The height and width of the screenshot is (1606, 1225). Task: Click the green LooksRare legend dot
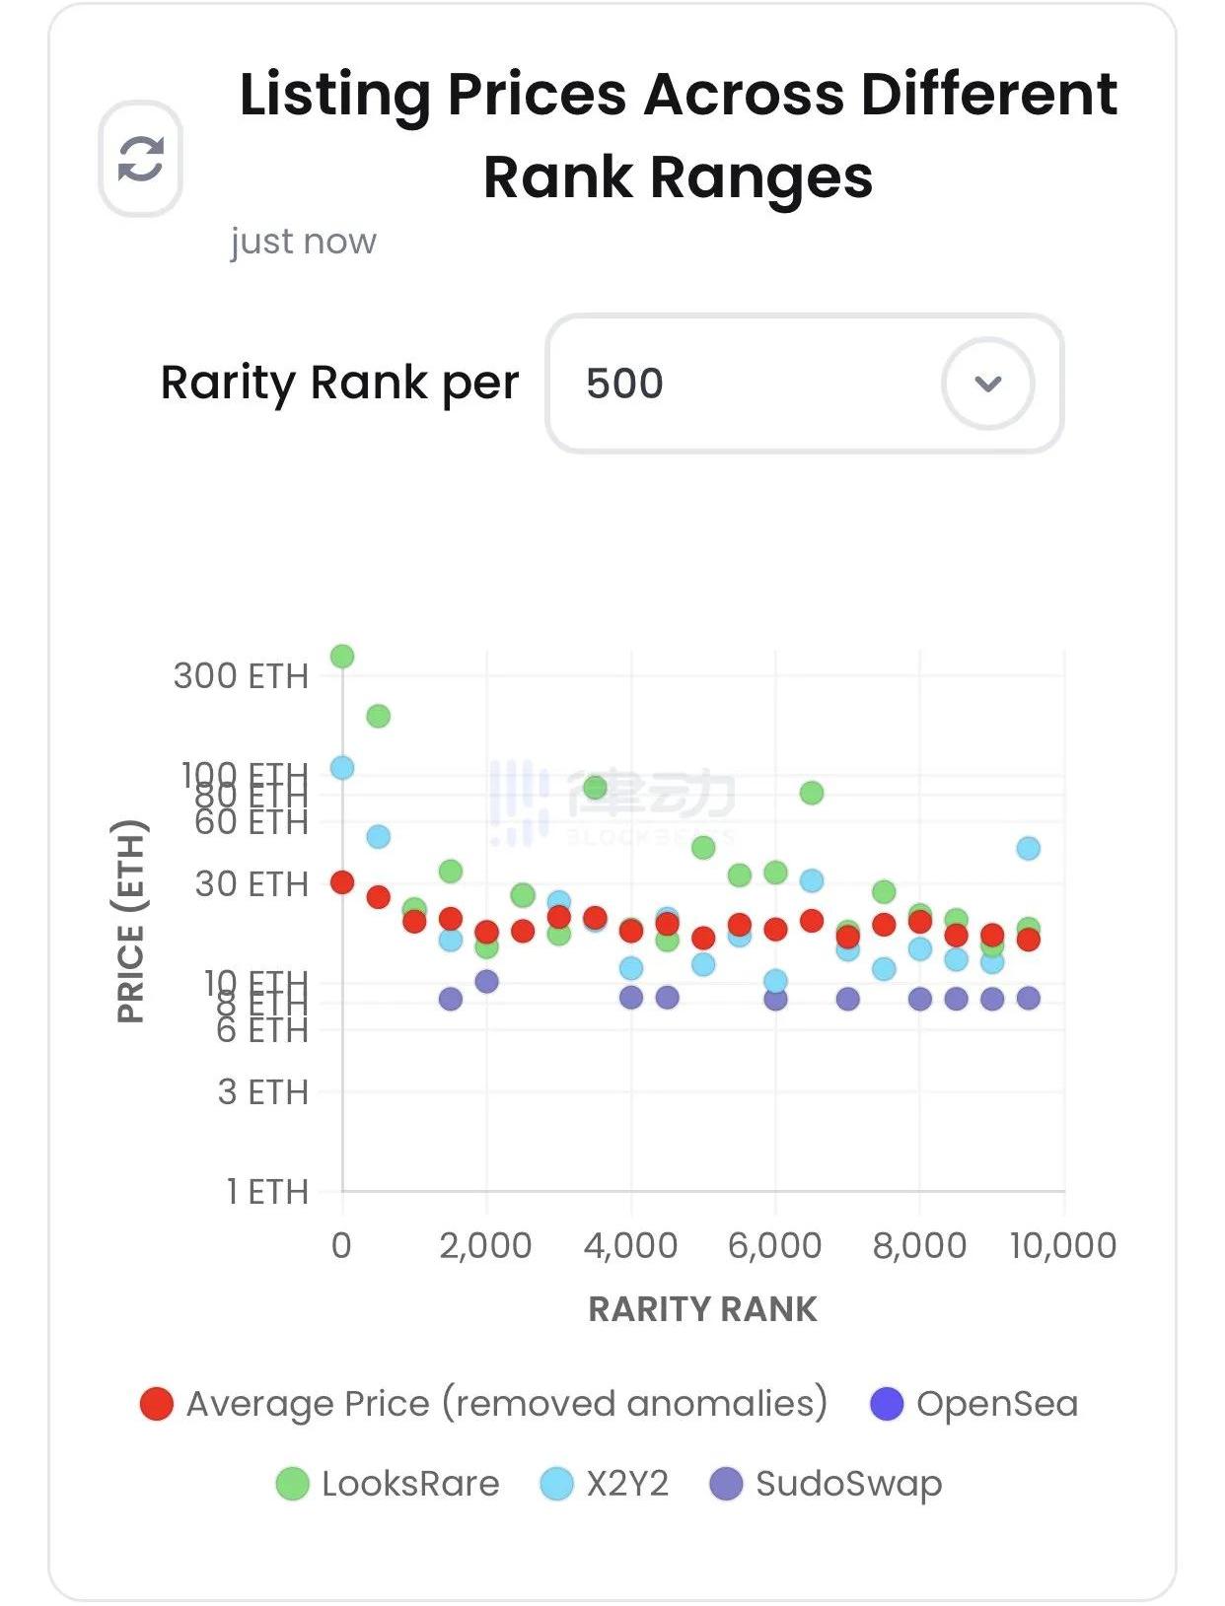(292, 1484)
